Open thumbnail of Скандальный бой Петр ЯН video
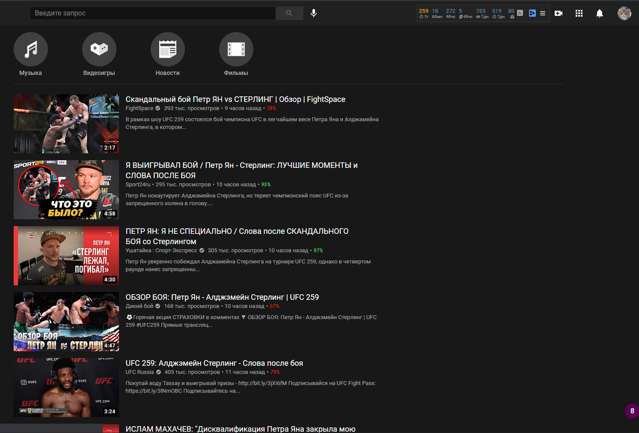Viewport: 639px width, 433px height. click(66, 124)
